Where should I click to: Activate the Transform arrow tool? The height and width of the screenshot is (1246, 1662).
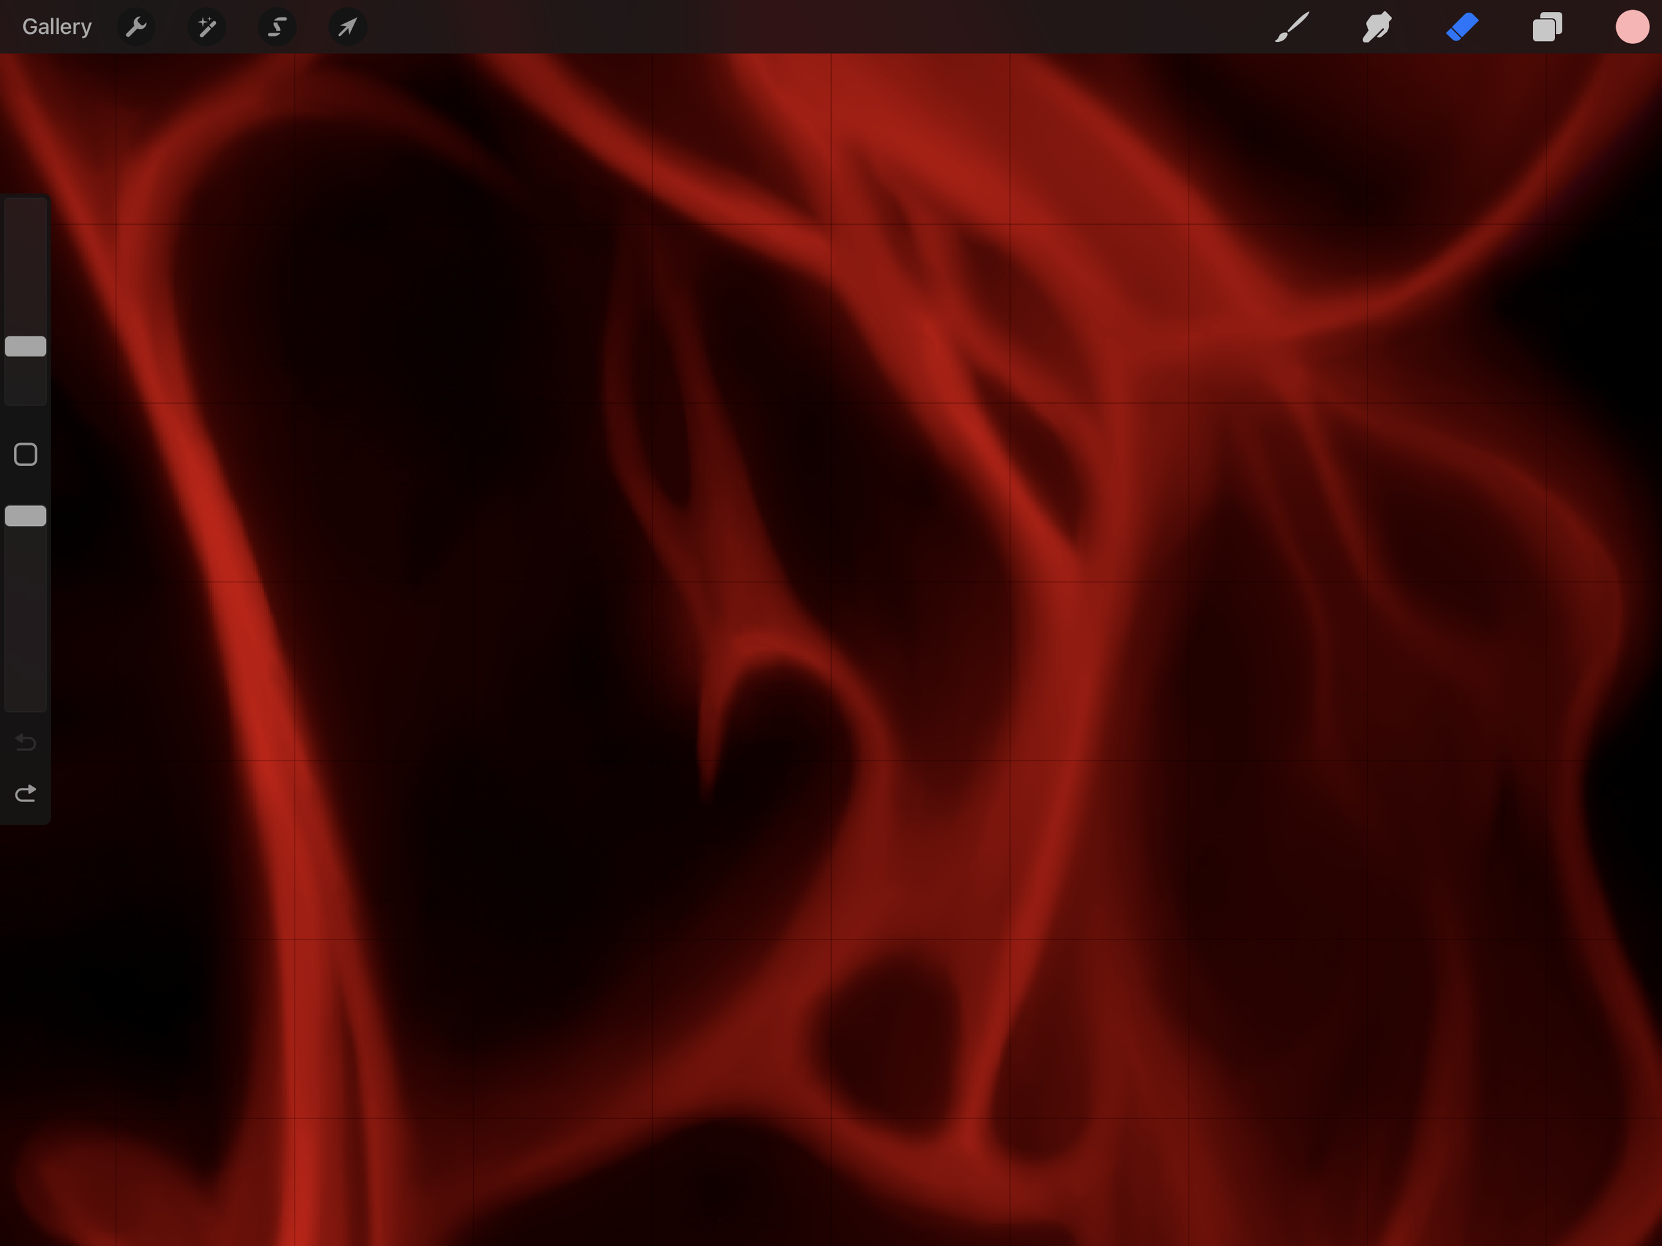click(347, 27)
